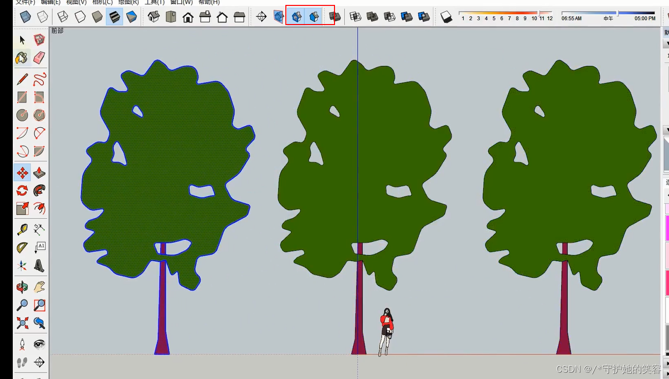Screen dimensions: 669x379
Task: Activate the Position Camera tool
Action: point(22,344)
